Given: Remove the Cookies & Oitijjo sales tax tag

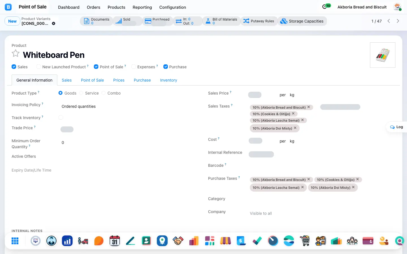Looking at the screenshot, I should (x=293, y=113).
